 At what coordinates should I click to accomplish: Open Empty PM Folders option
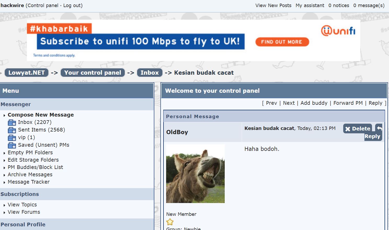click(x=30, y=152)
